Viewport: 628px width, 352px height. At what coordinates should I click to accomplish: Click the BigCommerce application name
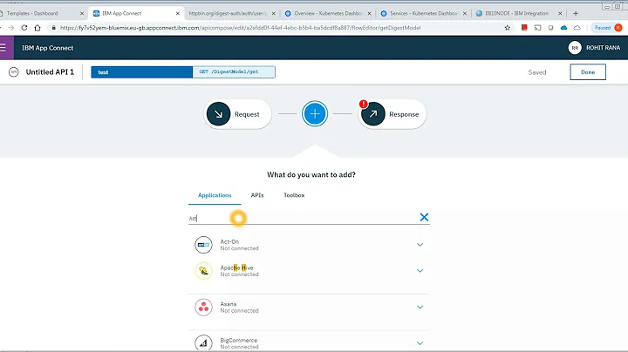(239, 341)
